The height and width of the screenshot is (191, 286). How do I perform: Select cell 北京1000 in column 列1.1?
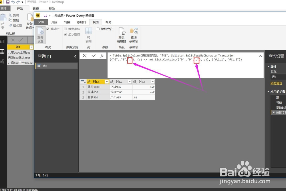[98, 87]
